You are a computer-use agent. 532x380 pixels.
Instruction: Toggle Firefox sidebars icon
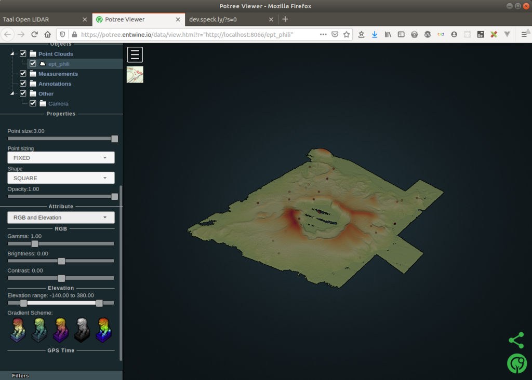pos(401,34)
